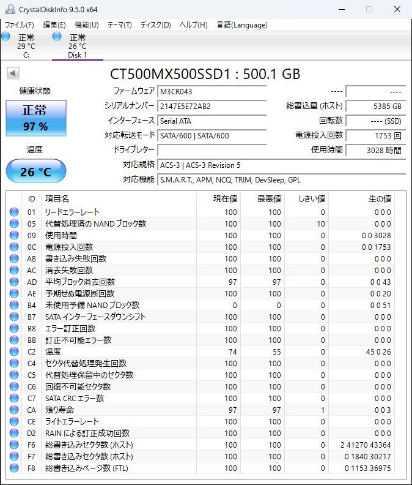Open the 機能(U) menu
This screenshot has width=412, height=485.
[86, 25]
